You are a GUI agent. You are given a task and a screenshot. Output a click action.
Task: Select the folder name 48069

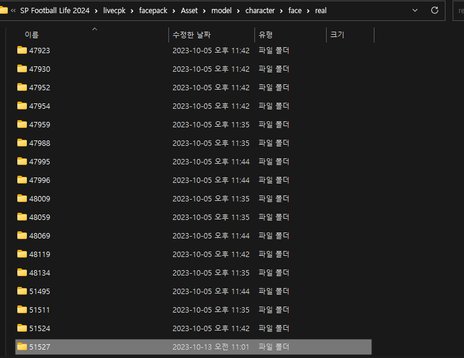[x=39, y=235]
